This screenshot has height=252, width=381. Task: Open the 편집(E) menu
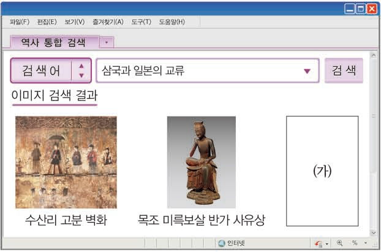47,22
